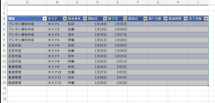Open the 残り日数 column filter dropdown

tap(166, 19)
